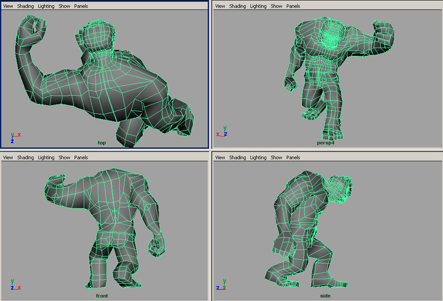The height and width of the screenshot is (301, 443).
Task: Click the 'top' camera name label
Action: coord(102,143)
